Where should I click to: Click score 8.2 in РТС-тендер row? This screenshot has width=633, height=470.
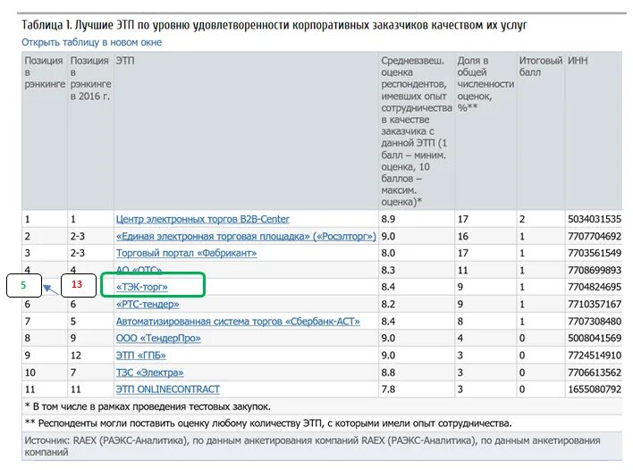(x=388, y=304)
